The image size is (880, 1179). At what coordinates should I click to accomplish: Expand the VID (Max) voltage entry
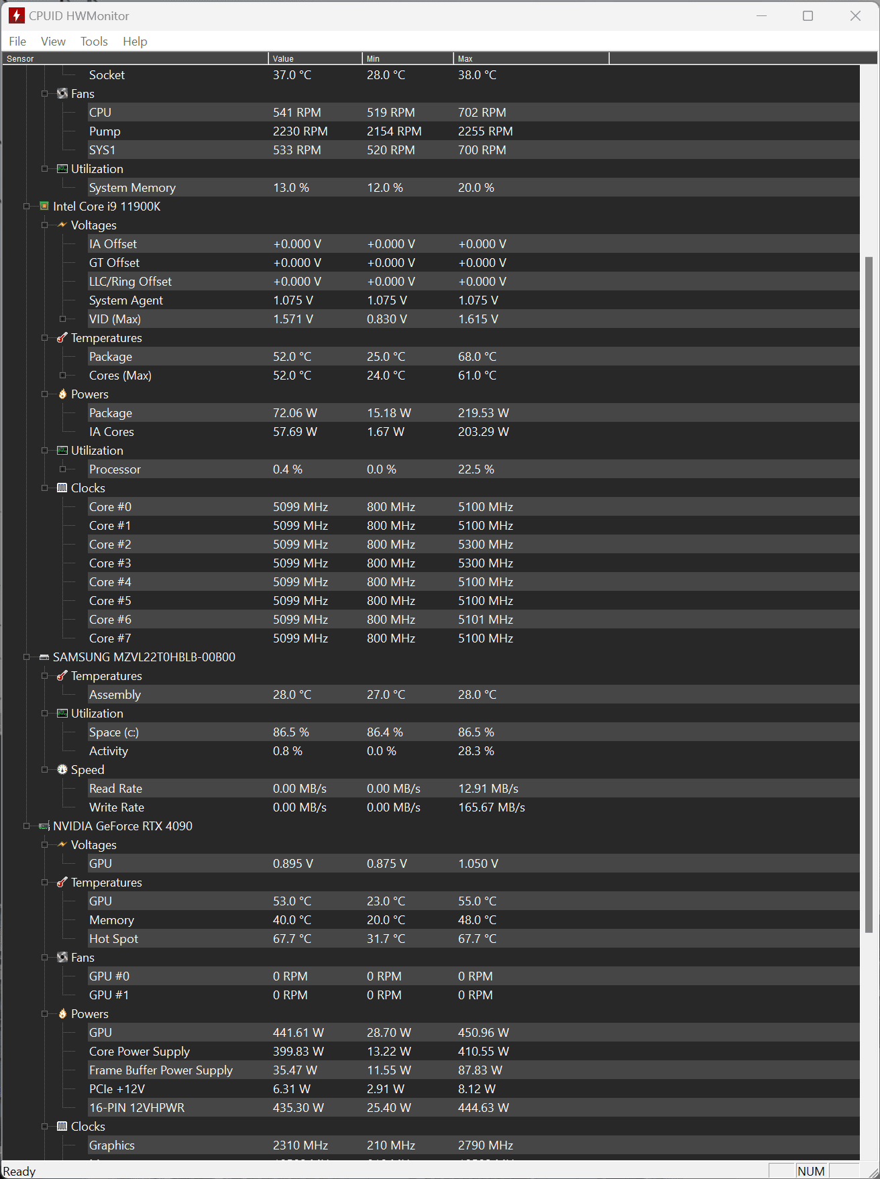pyautogui.click(x=62, y=319)
